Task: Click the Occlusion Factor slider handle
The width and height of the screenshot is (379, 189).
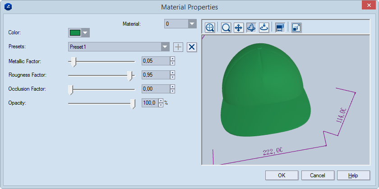Action: [x=70, y=90]
